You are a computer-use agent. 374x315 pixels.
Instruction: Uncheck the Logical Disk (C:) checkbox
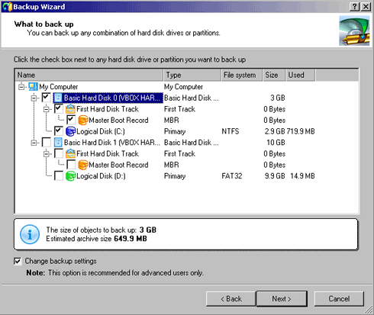[x=59, y=131]
